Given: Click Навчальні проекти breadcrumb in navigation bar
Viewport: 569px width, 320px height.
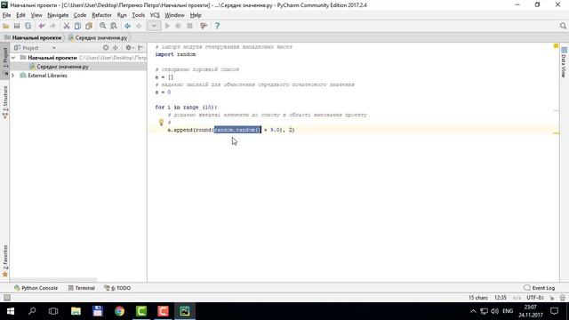Looking at the screenshot, I should [x=34, y=37].
